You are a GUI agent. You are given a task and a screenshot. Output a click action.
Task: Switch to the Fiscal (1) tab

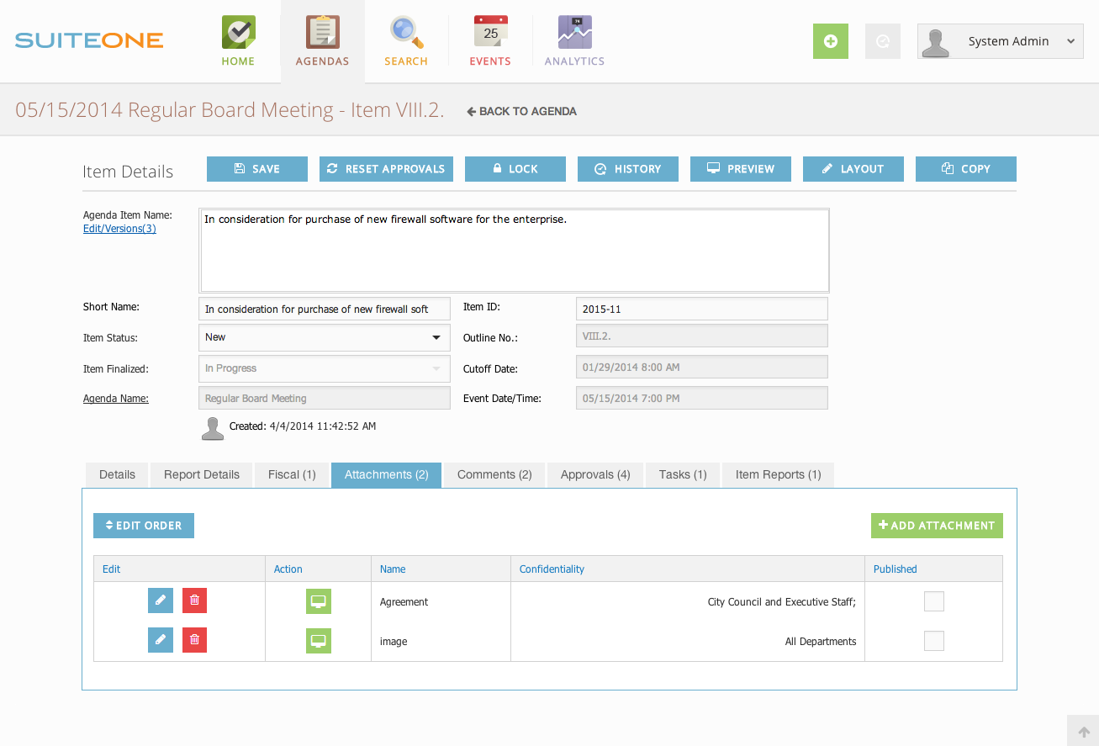click(x=292, y=475)
